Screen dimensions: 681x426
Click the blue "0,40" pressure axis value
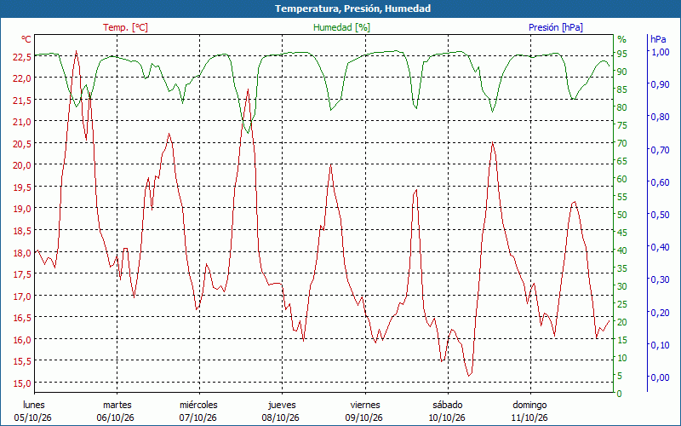tap(661, 247)
